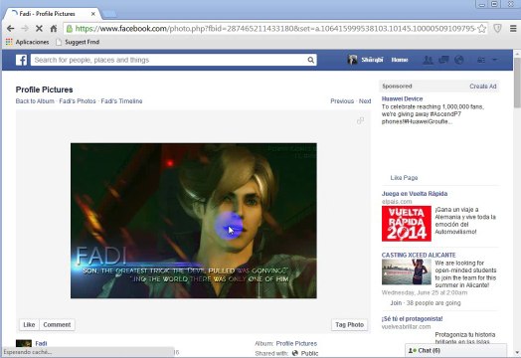Click the elpais.com ad source text
The image size is (521, 358).
pyautogui.click(x=397, y=202)
